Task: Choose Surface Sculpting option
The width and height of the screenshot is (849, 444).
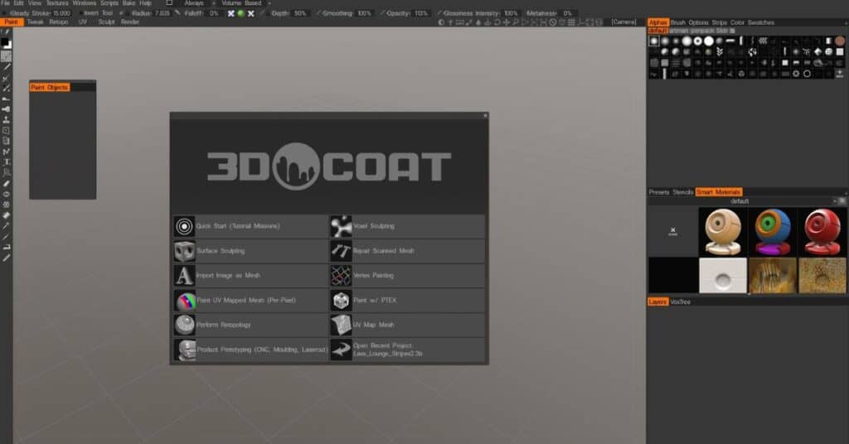Action: [x=250, y=251]
